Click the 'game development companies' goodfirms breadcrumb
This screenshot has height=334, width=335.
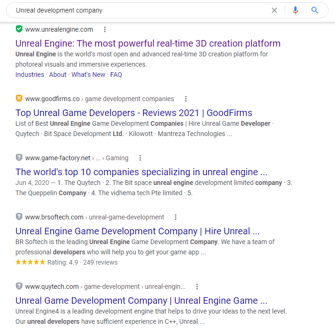(130, 99)
